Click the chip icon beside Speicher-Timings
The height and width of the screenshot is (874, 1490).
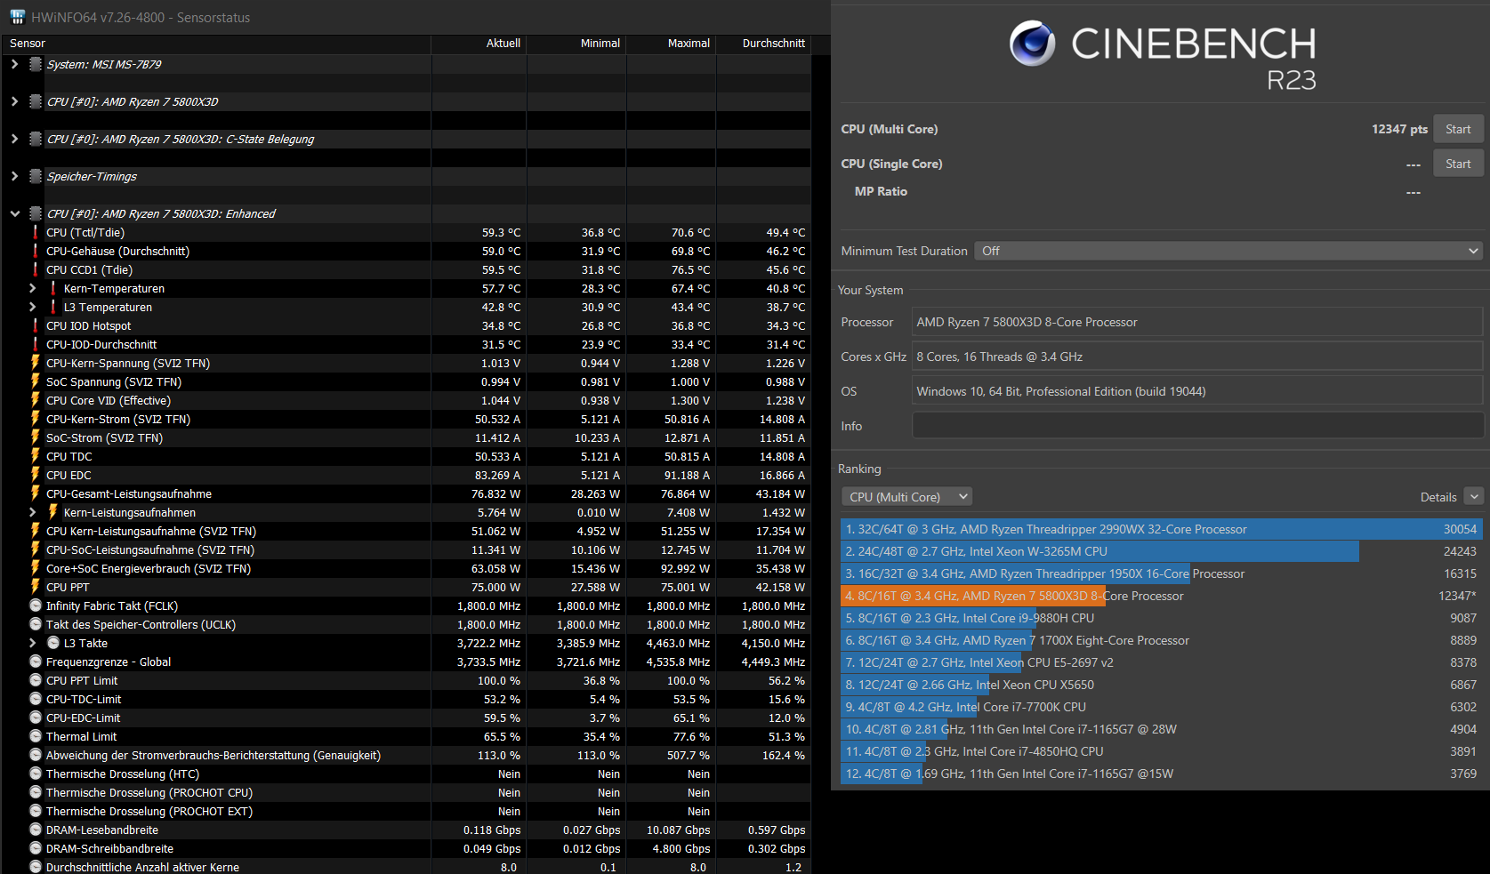[x=36, y=176]
